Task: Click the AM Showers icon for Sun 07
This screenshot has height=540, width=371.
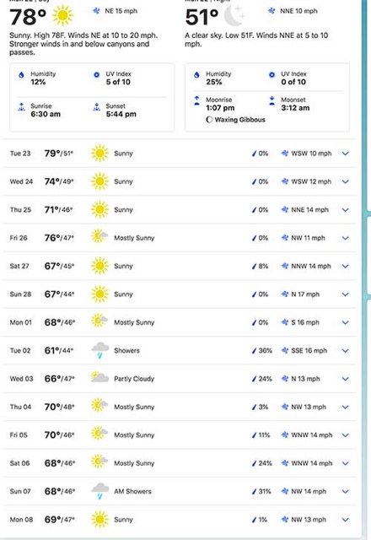Action: (99, 491)
